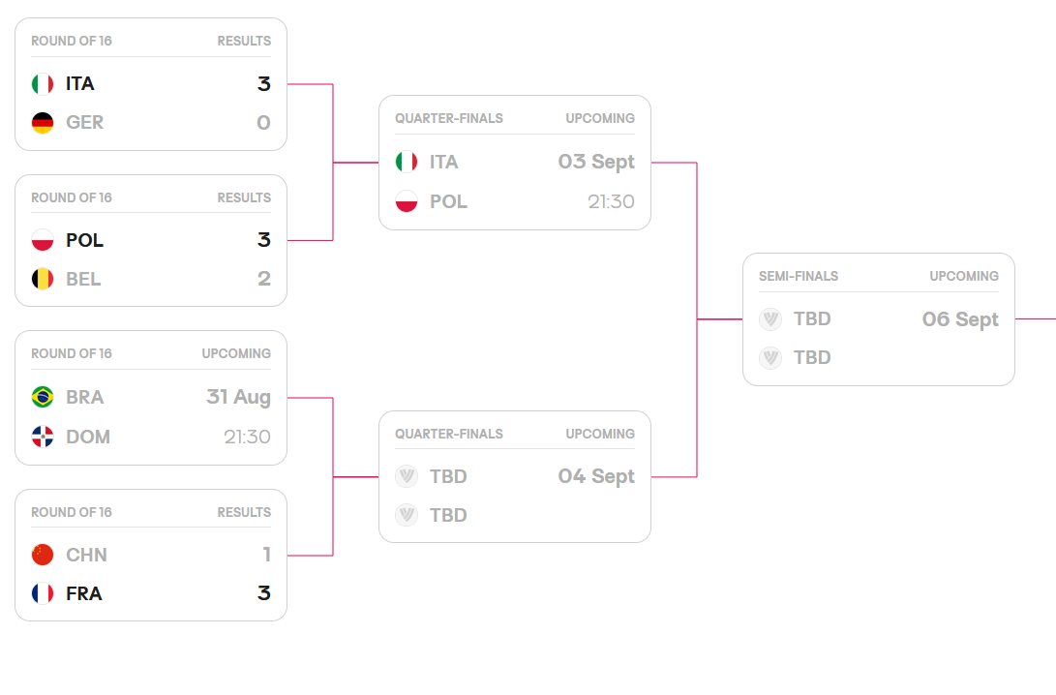Click the Belgium flag icon
This screenshot has height=695, width=1056.
pyautogui.click(x=43, y=280)
